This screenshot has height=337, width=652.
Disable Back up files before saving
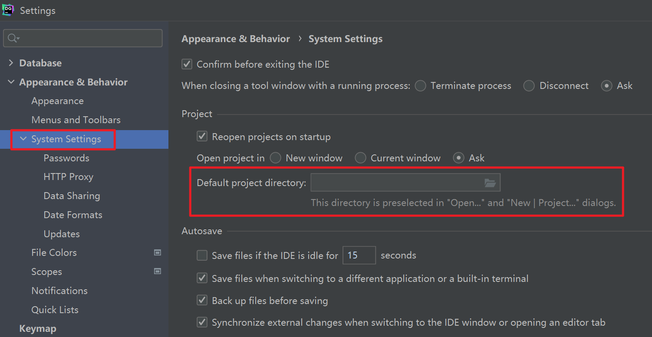pyautogui.click(x=202, y=300)
